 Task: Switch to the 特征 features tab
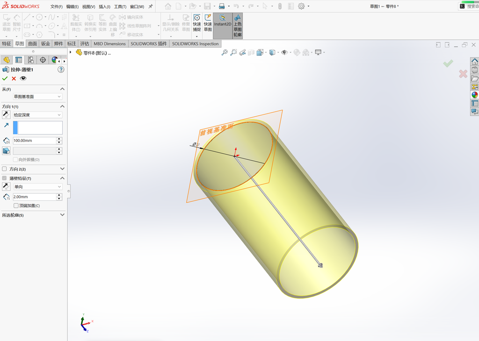tap(7, 43)
